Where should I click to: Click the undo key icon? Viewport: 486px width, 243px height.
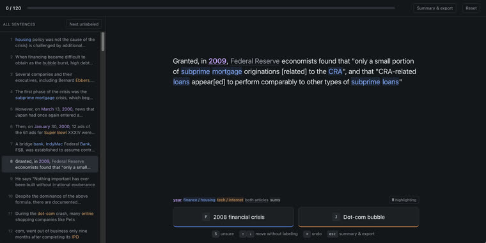pos(306,233)
